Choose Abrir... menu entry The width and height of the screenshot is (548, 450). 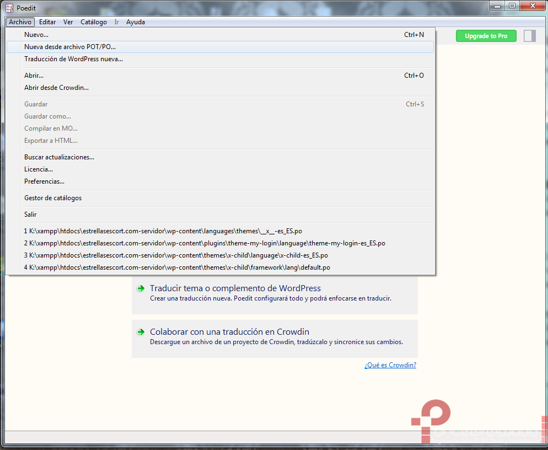(x=220, y=76)
